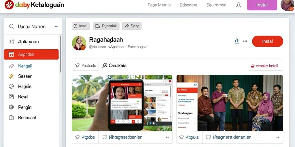Open the phone screenshot thumbnail
295x147 pixels.
click(122, 103)
